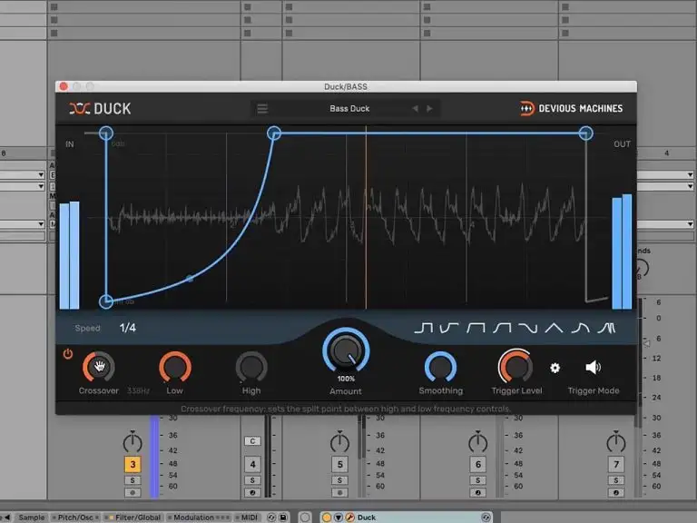The image size is (697, 523).
Task: Click the Speed 1/4 value
Action: tap(128, 328)
